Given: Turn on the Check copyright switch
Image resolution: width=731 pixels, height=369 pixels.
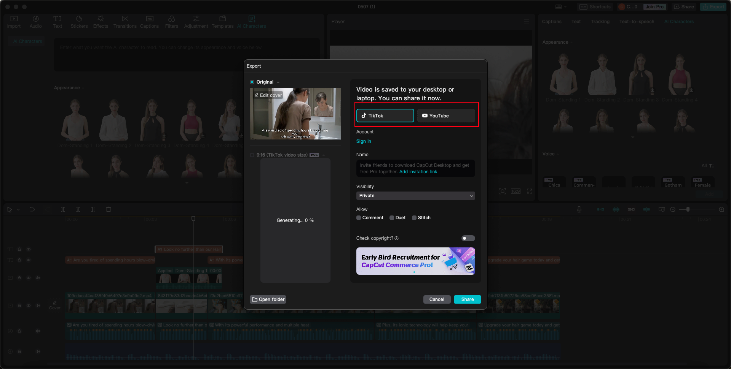Looking at the screenshot, I should pyautogui.click(x=468, y=238).
